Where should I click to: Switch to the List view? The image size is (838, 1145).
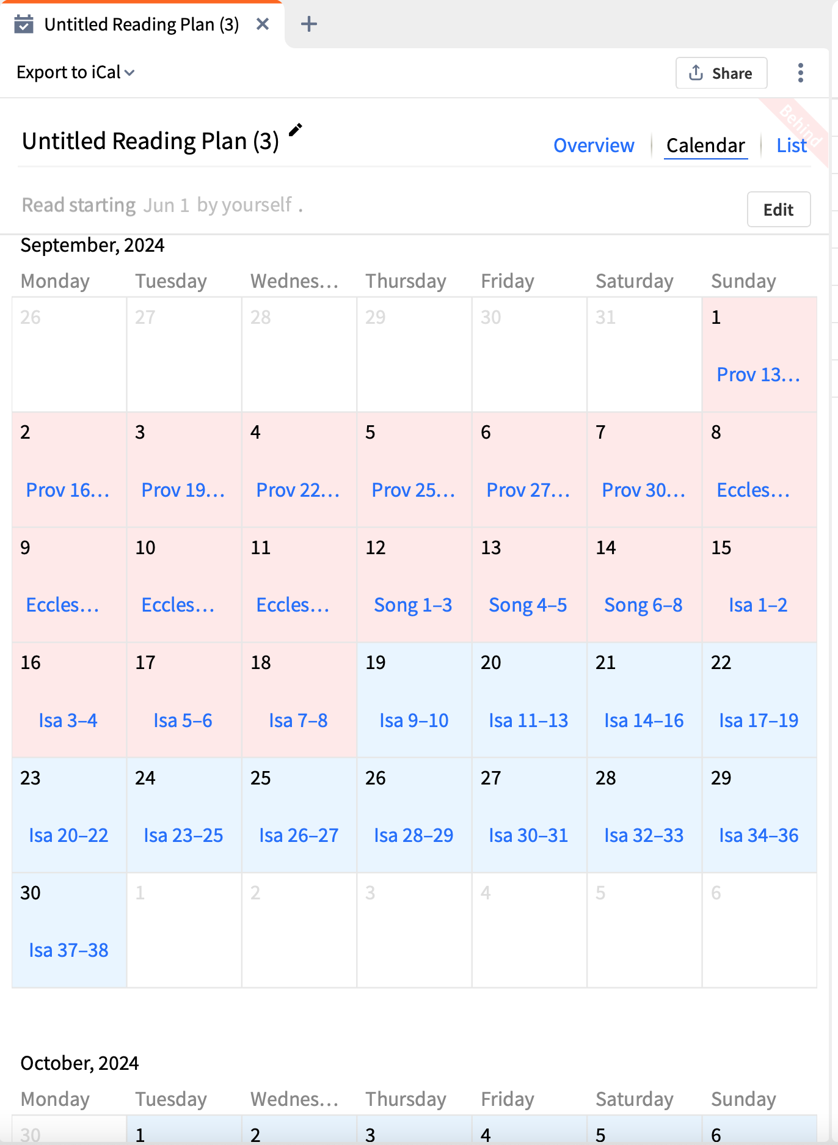[791, 145]
